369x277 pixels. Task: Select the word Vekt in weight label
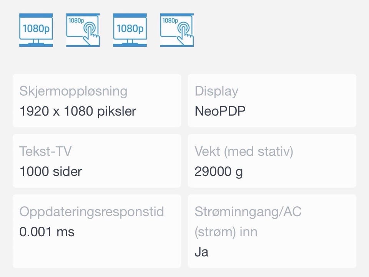tap(207, 151)
